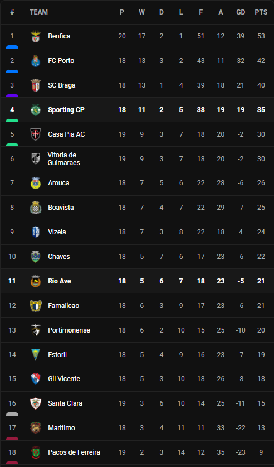Click the purple marker under SC Braga's rank
The height and width of the screenshot is (467, 274).
[12, 96]
